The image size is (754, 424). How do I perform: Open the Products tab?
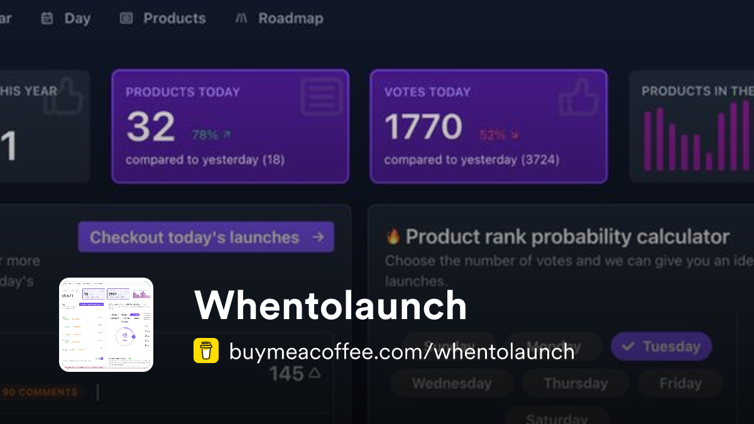pyautogui.click(x=162, y=18)
